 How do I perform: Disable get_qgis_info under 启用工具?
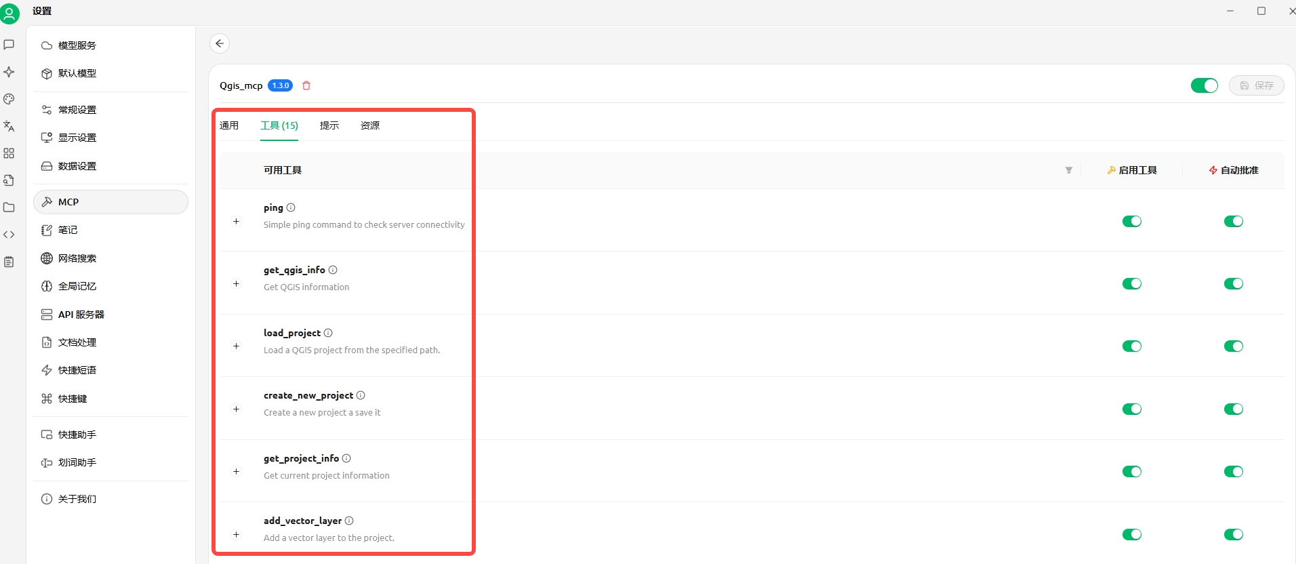(x=1132, y=284)
